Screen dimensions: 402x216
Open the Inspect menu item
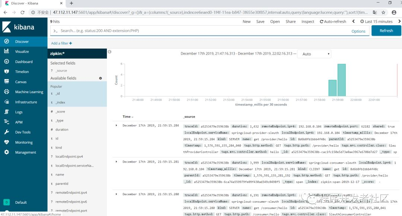pos(308,22)
